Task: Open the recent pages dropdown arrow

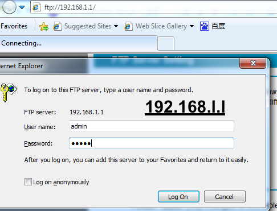Action: pos(22,7)
